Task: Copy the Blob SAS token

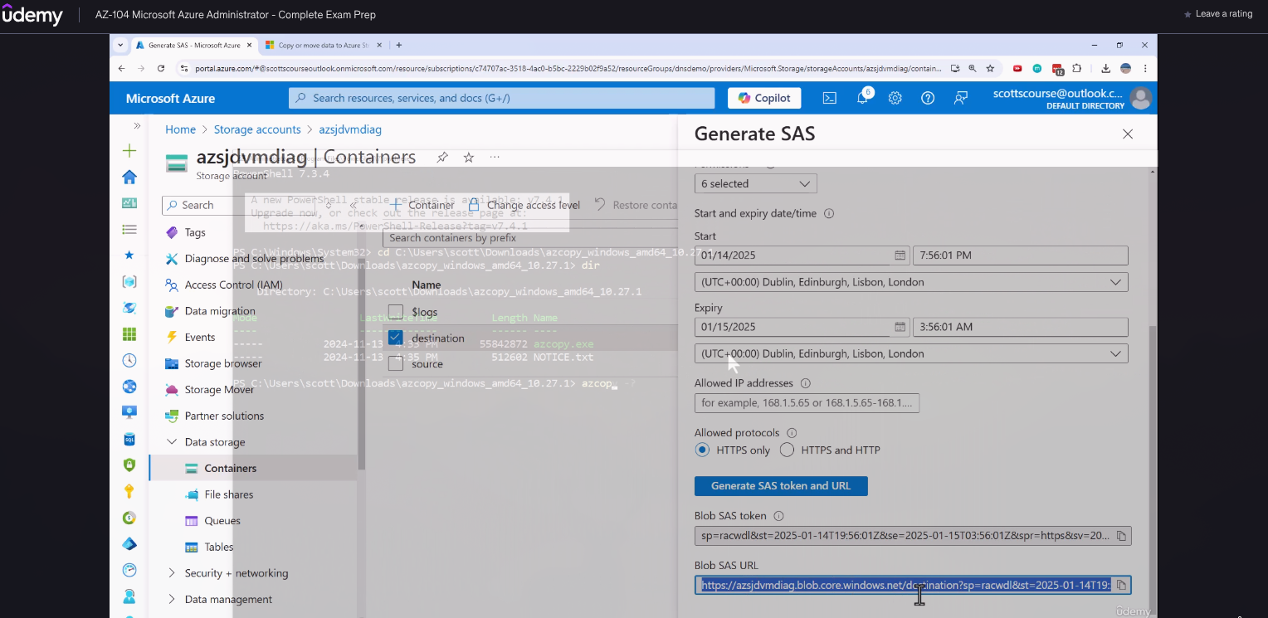Action: pyautogui.click(x=1121, y=536)
